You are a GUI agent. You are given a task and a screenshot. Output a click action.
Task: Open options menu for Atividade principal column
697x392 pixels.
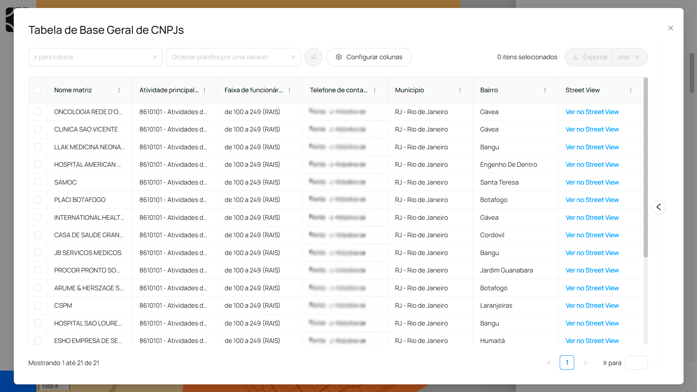click(204, 90)
